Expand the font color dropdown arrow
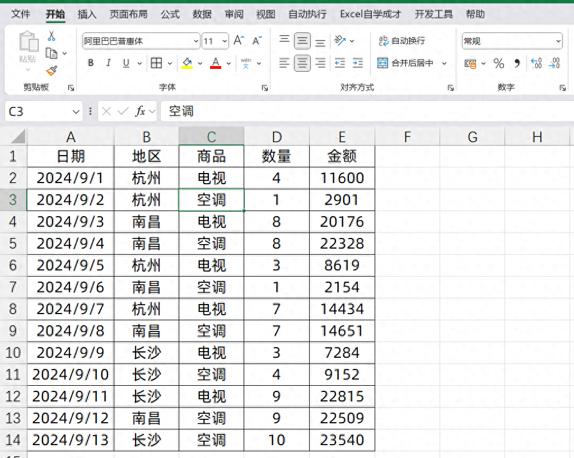 (x=229, y=63)
